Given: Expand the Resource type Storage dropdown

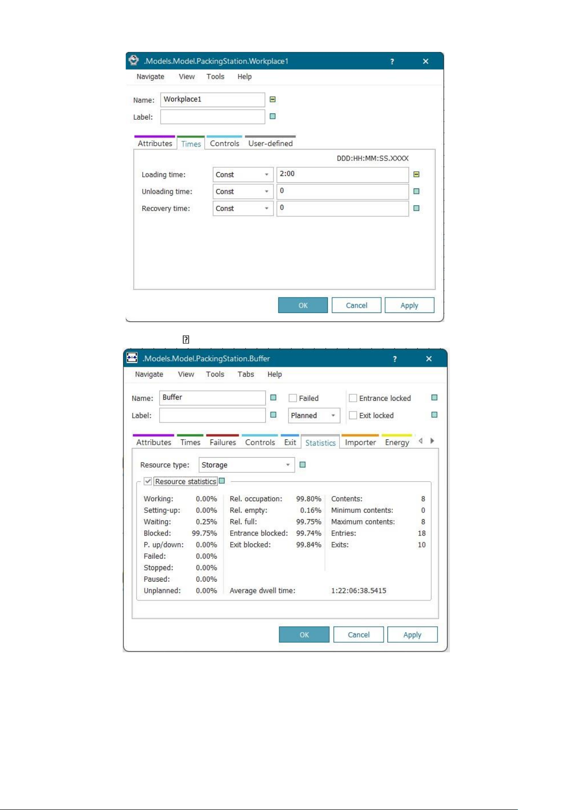Looking at the screenshot, I should click(246, 465).
